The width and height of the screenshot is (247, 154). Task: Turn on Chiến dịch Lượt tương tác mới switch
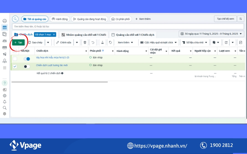[x=26, y=66]
